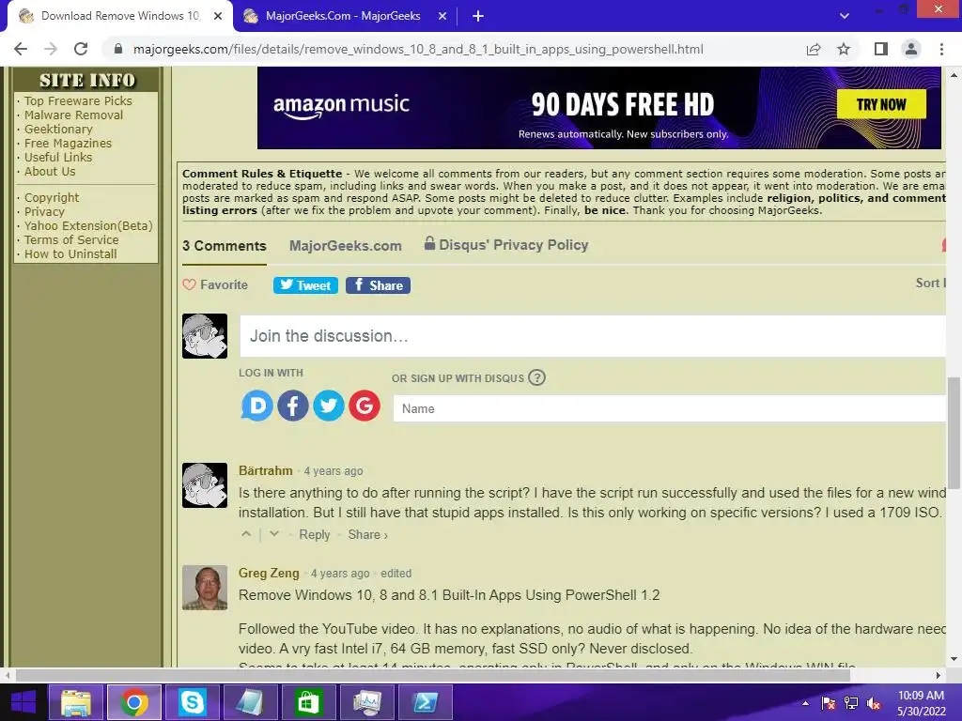Open Microsoft Store from the taskbar

click(x=308, y=702)
